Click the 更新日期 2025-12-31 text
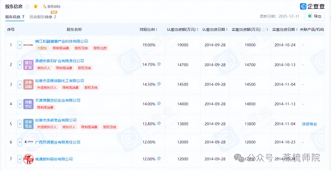 pos(280,16)
